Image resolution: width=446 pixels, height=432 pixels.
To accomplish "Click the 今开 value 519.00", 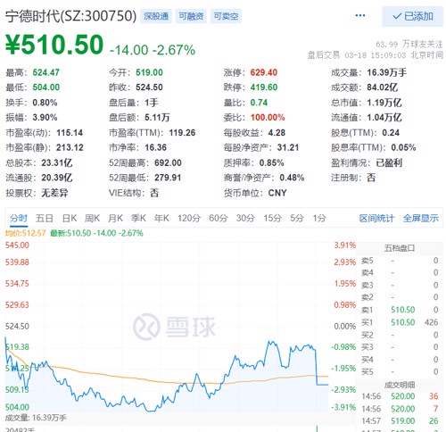I will [149, 72].
